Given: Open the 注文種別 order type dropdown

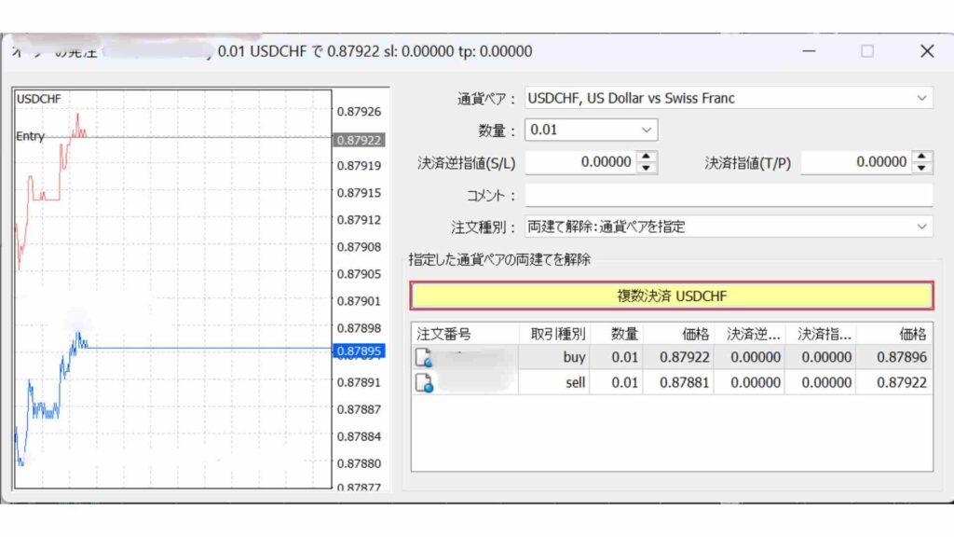Looking at the screenshot, I should (x=922, y=227).
